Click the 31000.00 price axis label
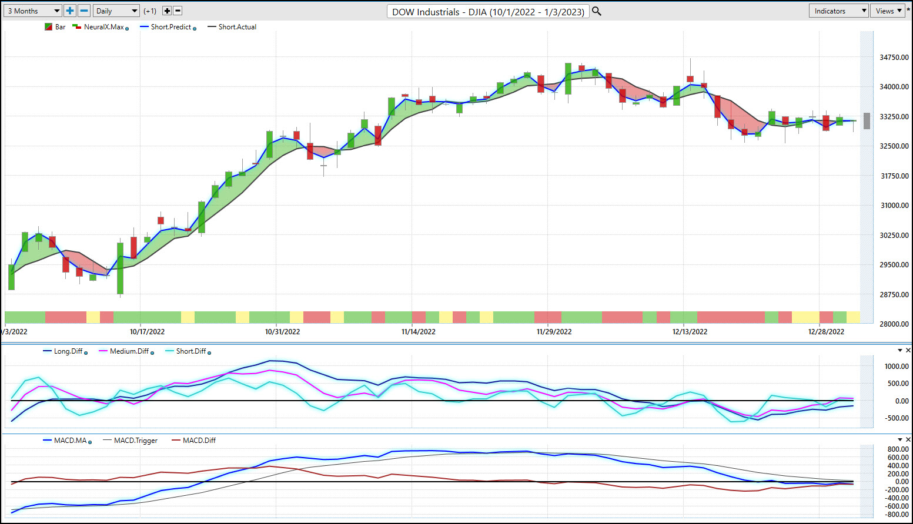 click(x=894, y=206)
